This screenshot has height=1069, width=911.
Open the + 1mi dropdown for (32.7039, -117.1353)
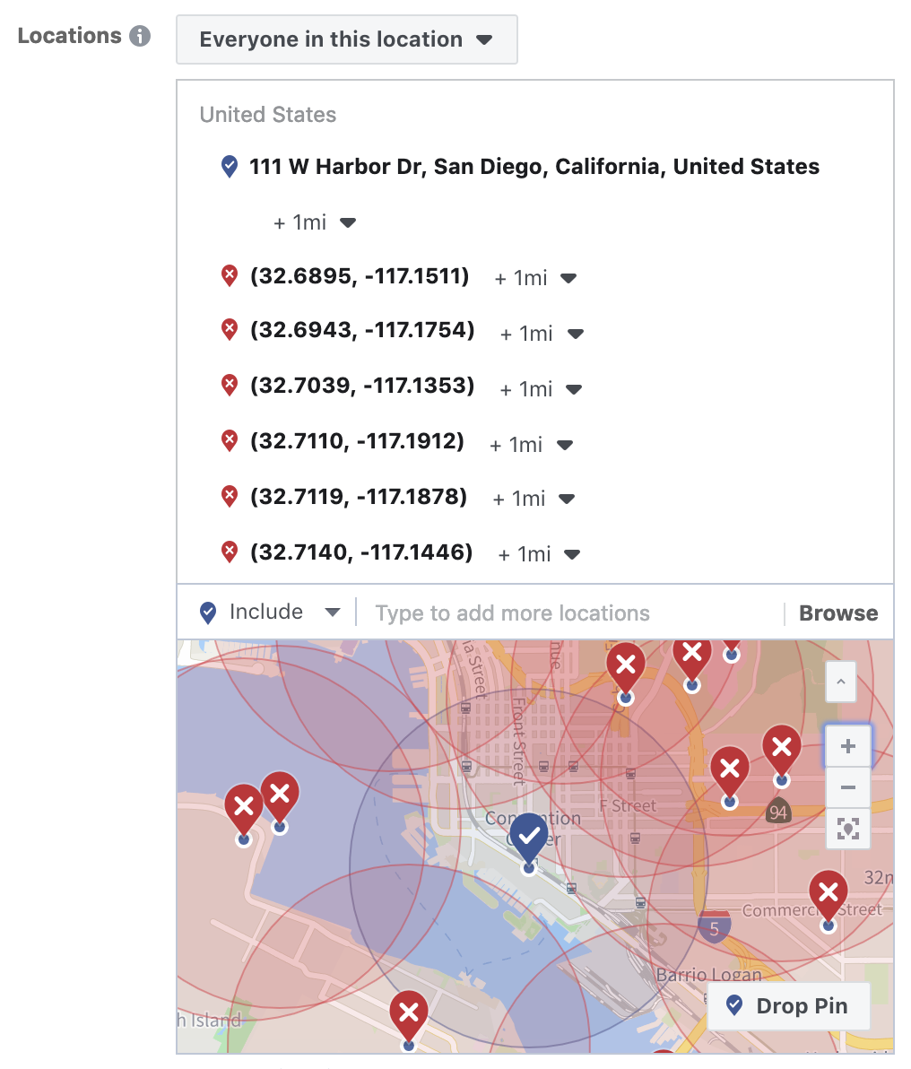(x=541, y=389)
